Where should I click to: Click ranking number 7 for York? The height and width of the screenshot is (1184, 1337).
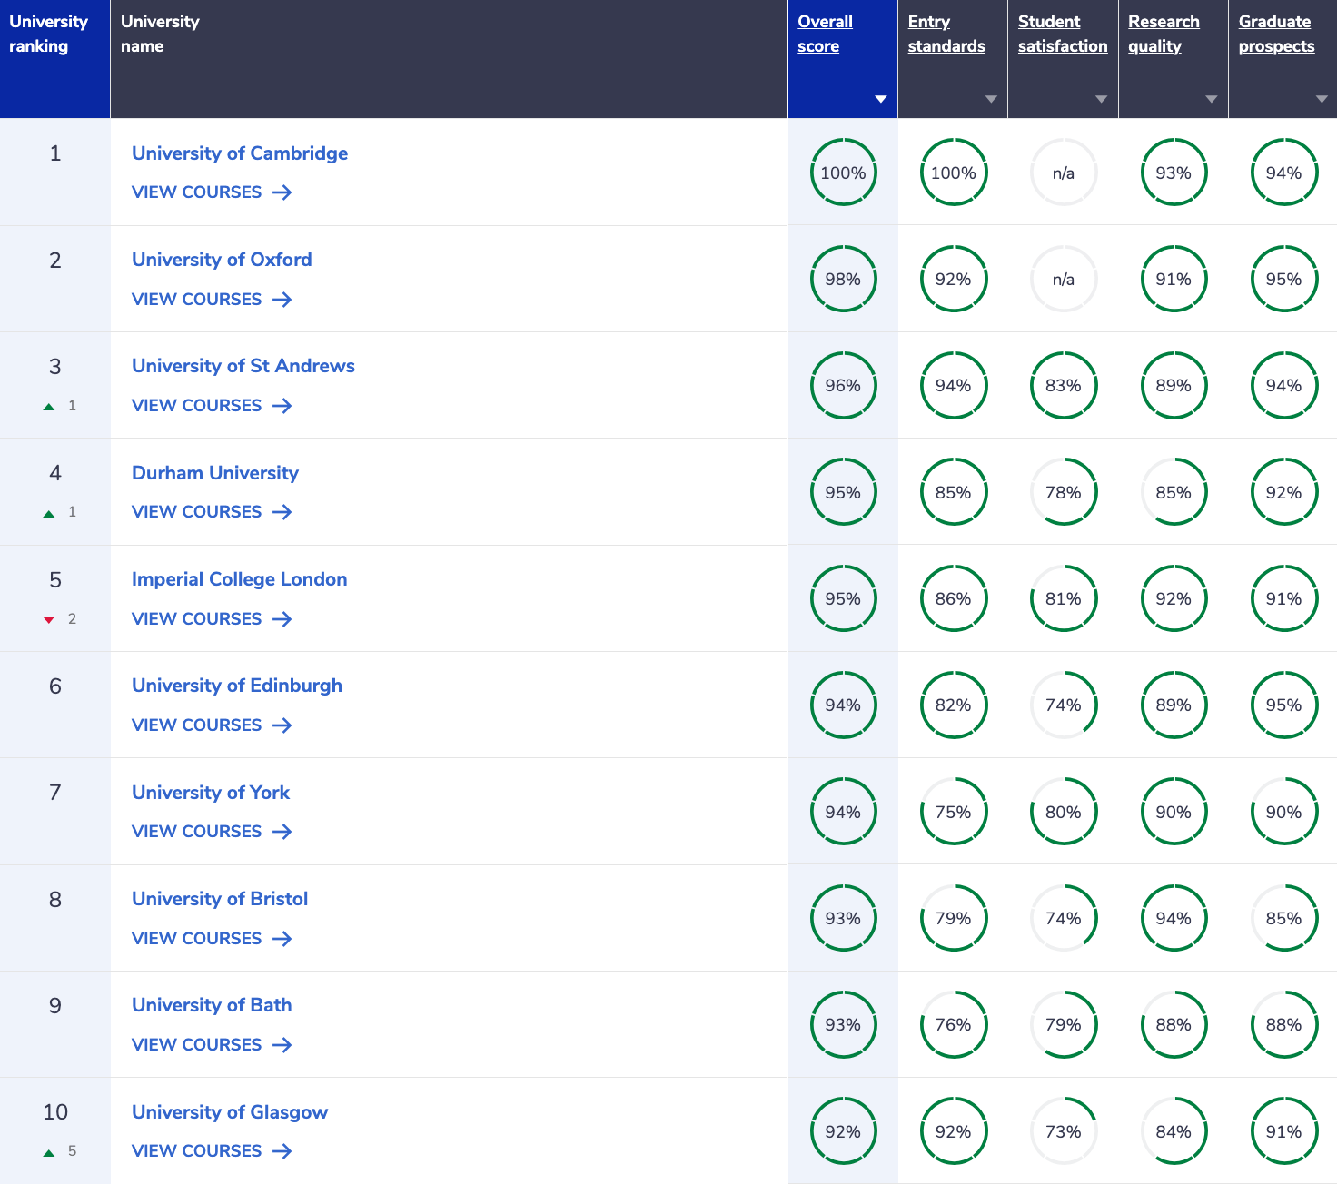tap(55, 793)
